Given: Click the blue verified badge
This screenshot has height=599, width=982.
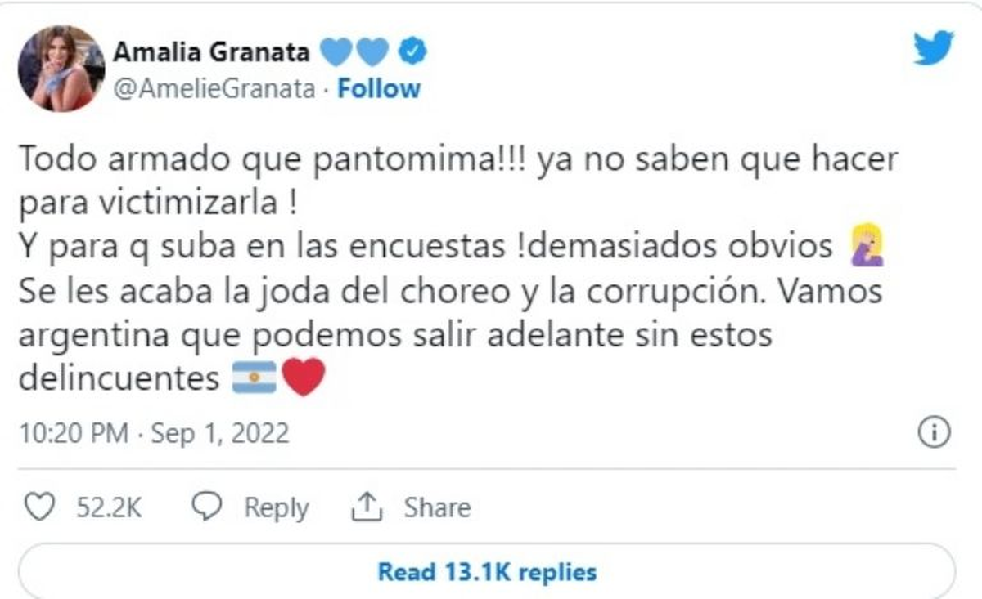Looking at the screenshot, I should click(412, 53).
